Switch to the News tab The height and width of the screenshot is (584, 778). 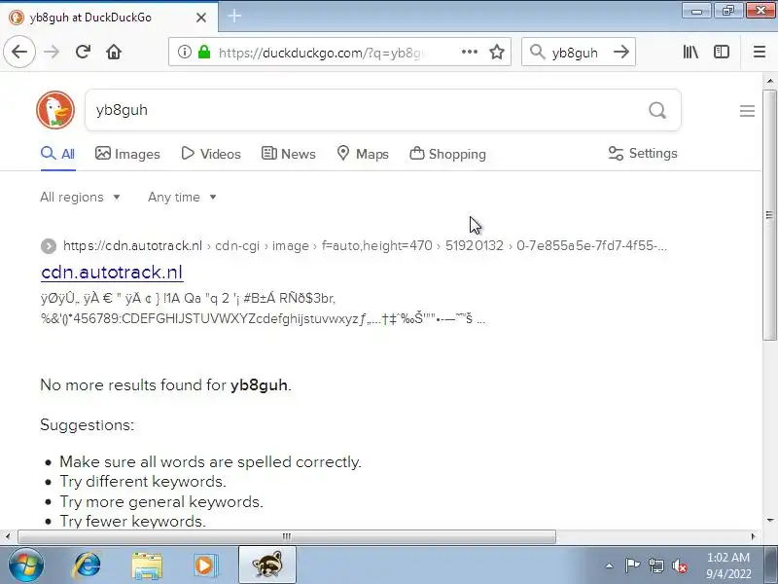coord(288,154)
